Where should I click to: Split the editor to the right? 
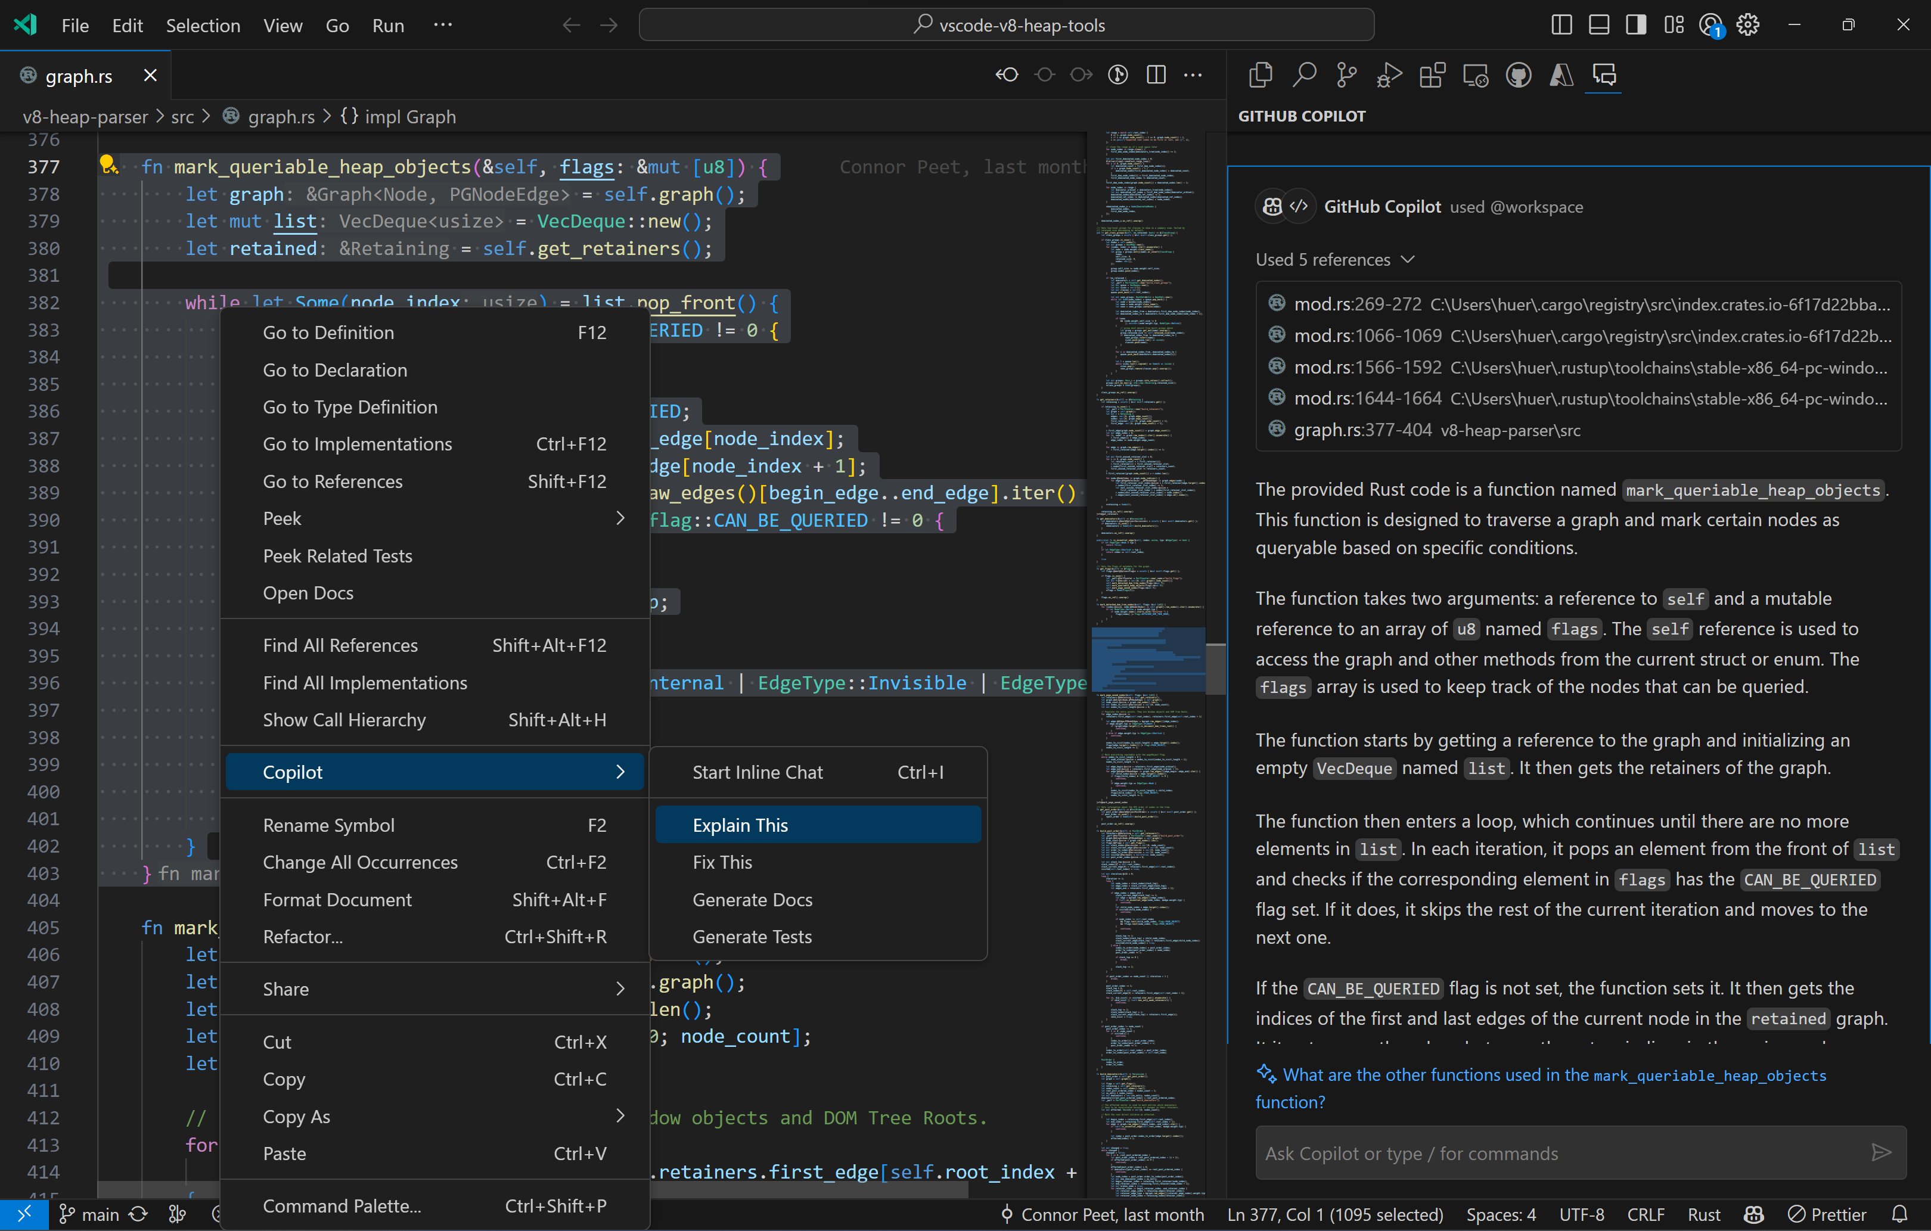[1156, 74]
